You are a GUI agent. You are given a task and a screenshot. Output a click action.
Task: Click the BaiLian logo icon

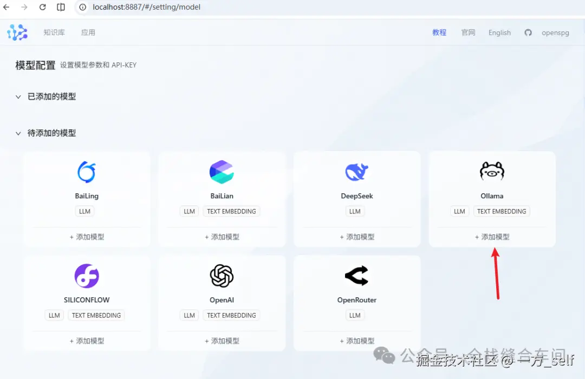point(222,172)
